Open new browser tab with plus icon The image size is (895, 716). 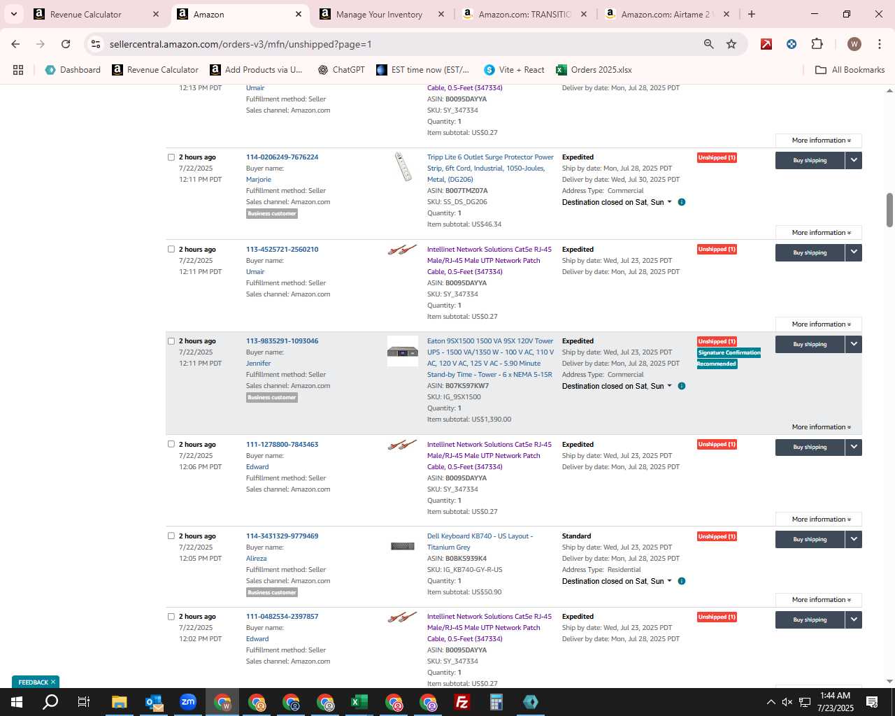coord(752,14)
